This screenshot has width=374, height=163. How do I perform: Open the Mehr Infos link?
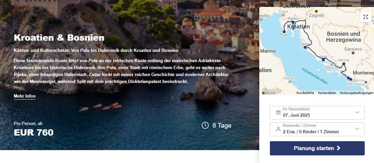pyautogui.click(x=25, y=96)
